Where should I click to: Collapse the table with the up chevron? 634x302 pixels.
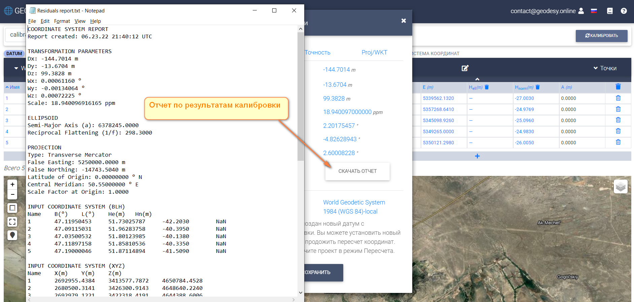tap(477, 79)
